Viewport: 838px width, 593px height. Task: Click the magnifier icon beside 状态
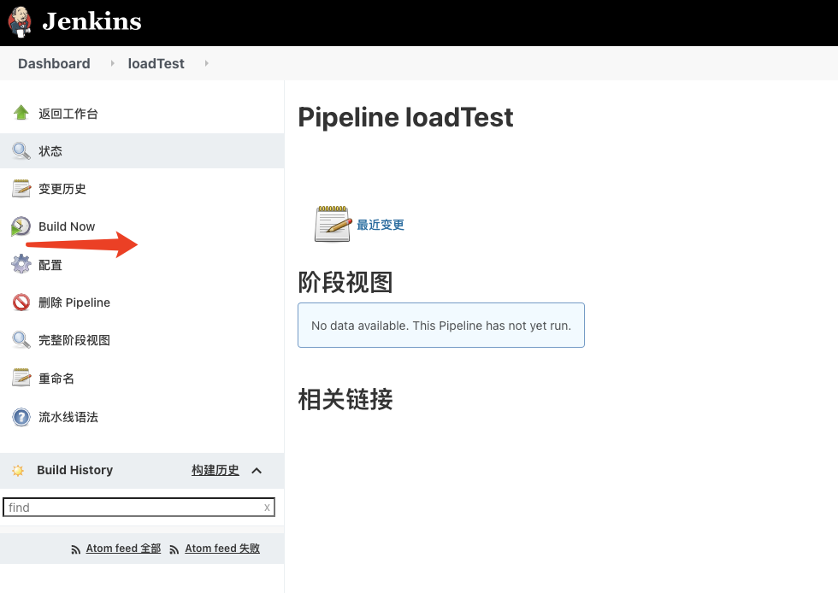pyautogui.click(x=21, y=151)
